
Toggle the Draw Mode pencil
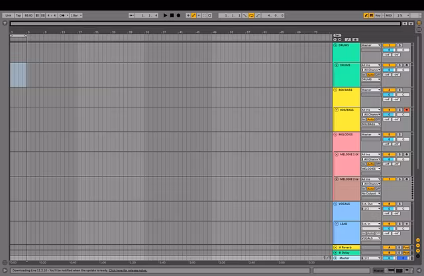click(x=366, y=15)
